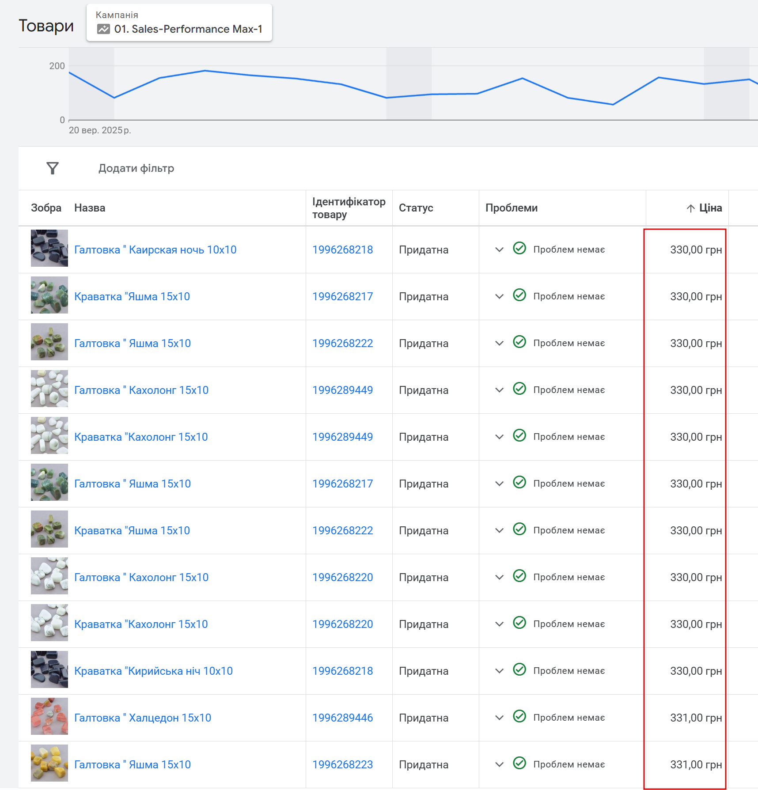
Task: Expand issues chevron in Каирская ночь row
Action: click(x=500, y=249)
